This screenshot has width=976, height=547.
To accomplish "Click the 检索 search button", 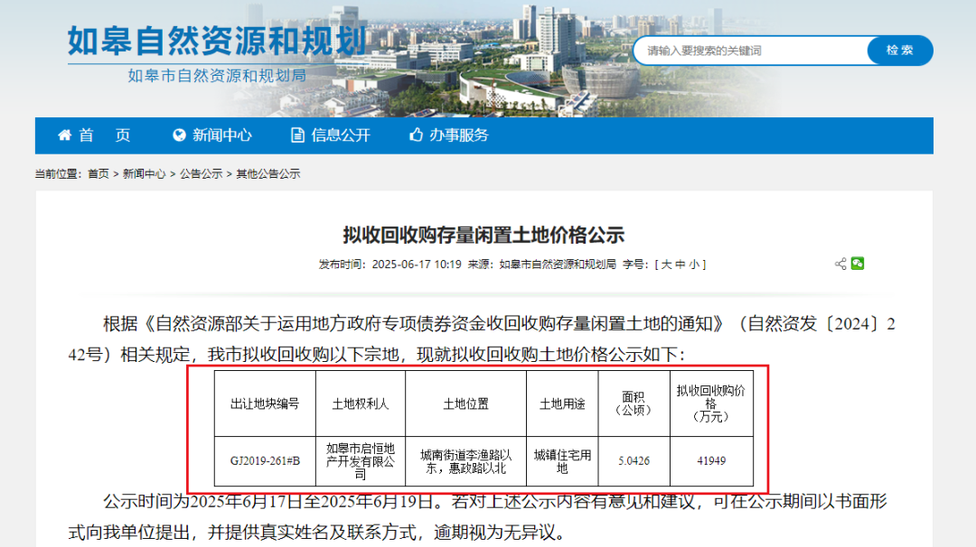I will [900, 51].
